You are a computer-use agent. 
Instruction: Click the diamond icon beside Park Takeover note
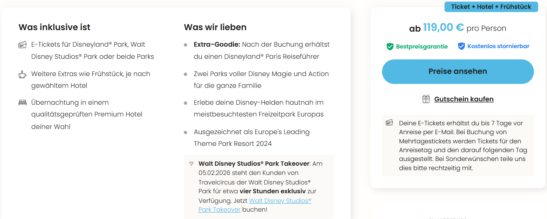191,164
